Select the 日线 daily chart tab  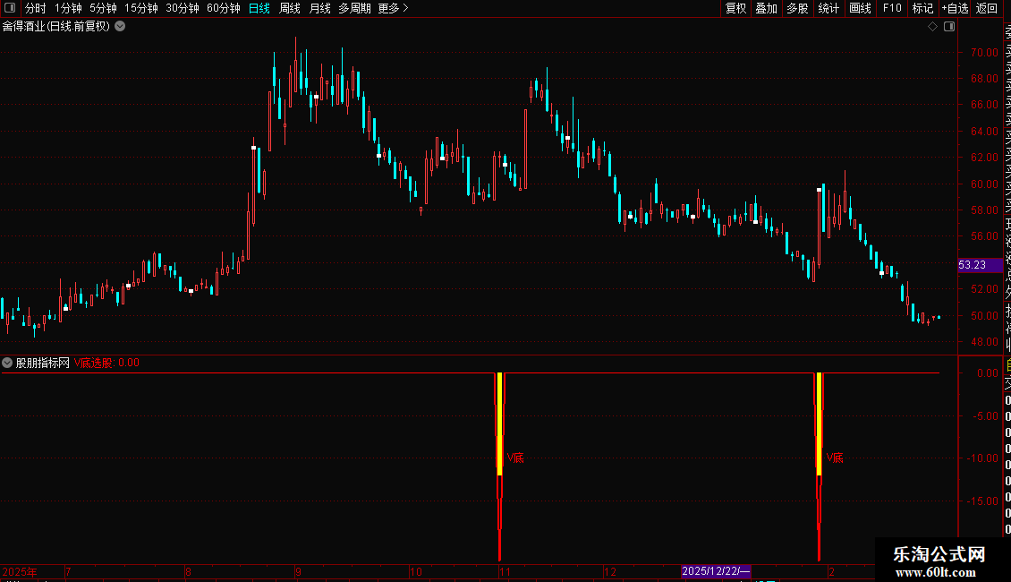(259, 8)
